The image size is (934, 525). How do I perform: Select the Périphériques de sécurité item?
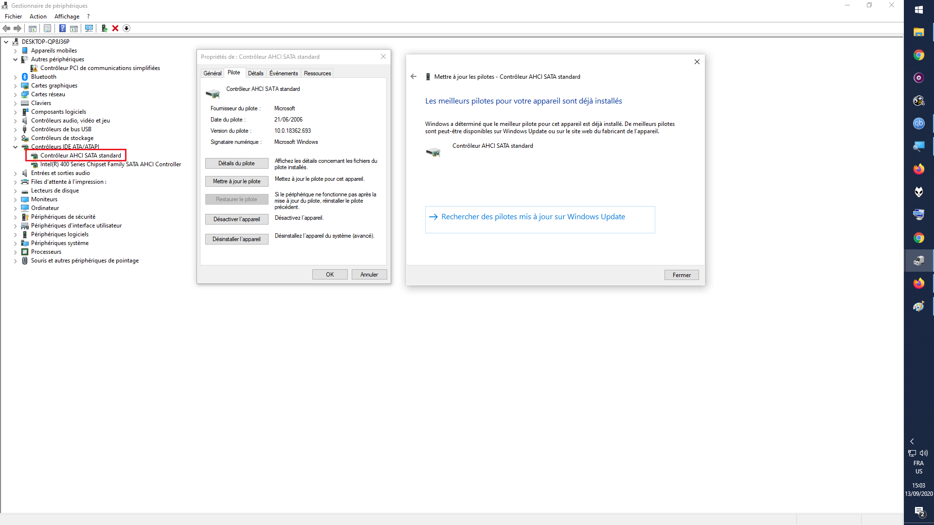point(63,217)
